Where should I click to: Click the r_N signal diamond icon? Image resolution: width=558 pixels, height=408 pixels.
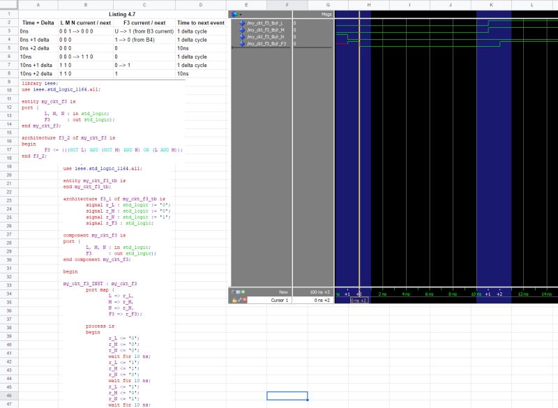coord(242,36)
